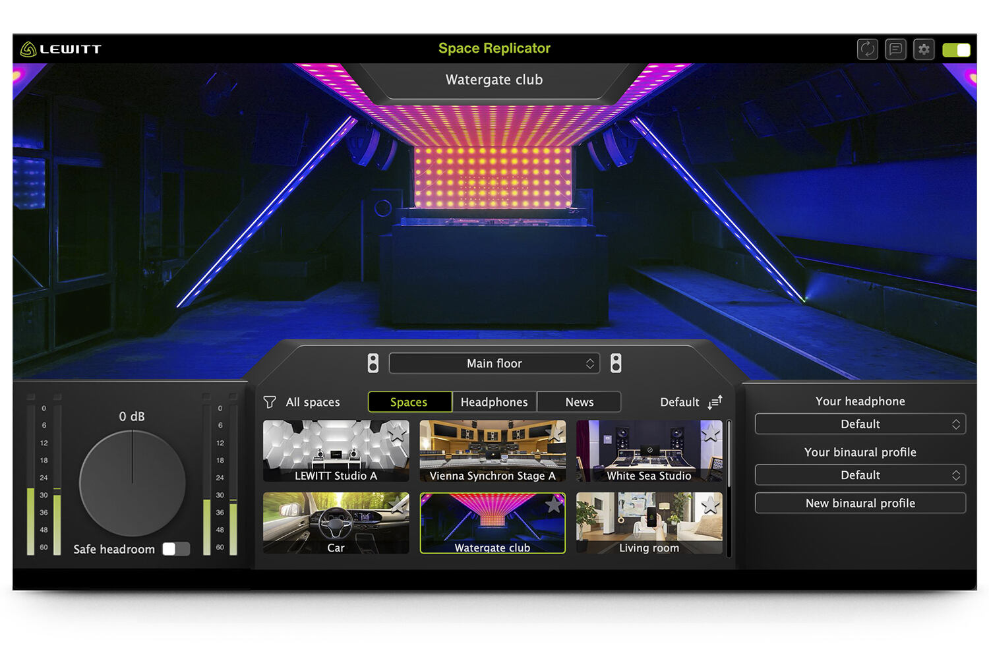Viewport: 989px width, 659px height.
Task: Enable the Safe headroom switch
Action: pos(176,549)
